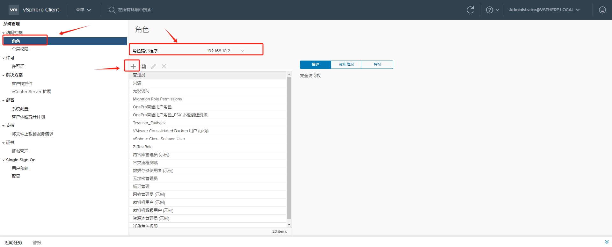Screen dimensions: 612x247
Task: Collapse the 支持 tree section
Action: (x=4, y=126)
